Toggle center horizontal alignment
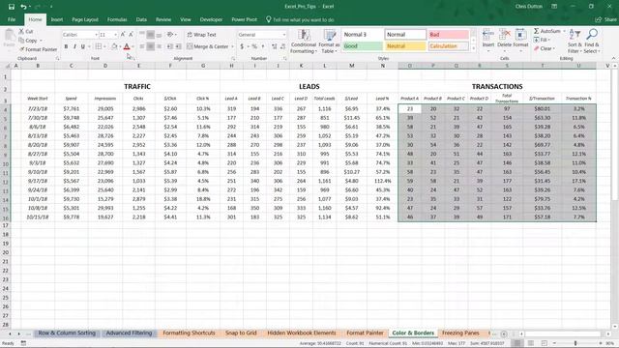Image resolution: width=619 pixels, height=348 pixels. [x=151, y=46]
